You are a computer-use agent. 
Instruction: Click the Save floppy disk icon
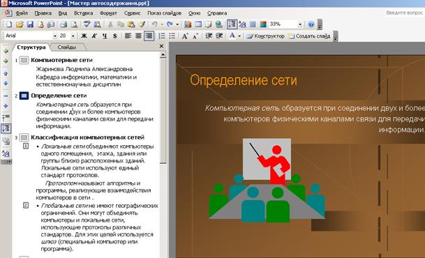30,24
